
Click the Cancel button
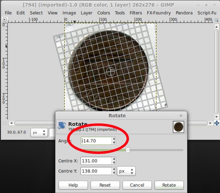(x=137, y=185)
